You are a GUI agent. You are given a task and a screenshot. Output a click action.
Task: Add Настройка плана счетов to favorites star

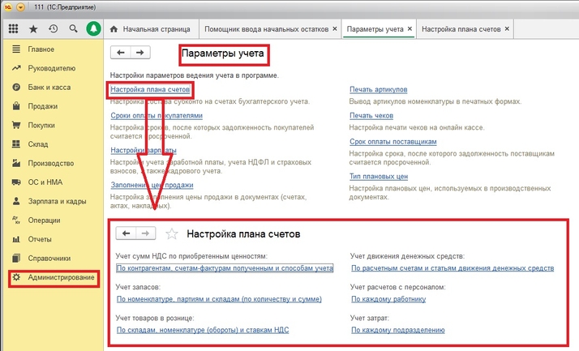click(171, 233)
